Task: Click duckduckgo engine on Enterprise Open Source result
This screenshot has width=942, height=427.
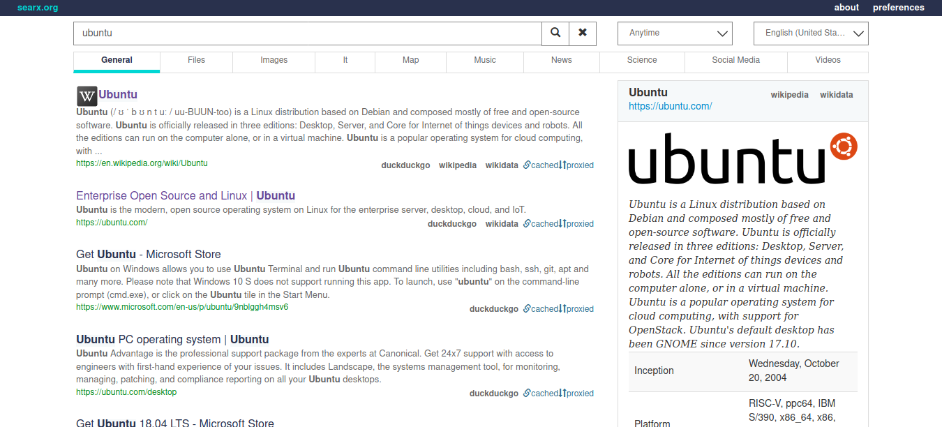Action: point(452,224)
